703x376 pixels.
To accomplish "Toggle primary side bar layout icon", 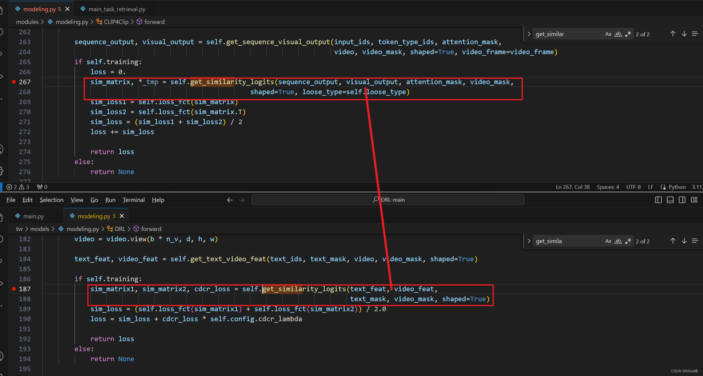I will pos(658,200).
